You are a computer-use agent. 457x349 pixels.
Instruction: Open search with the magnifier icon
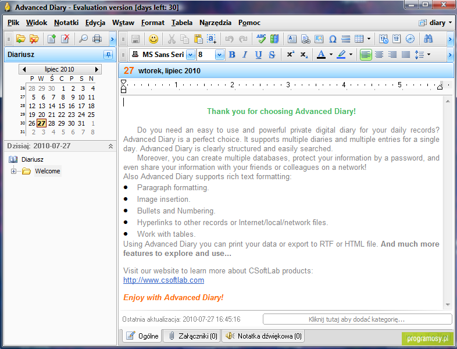pos(83,39)
